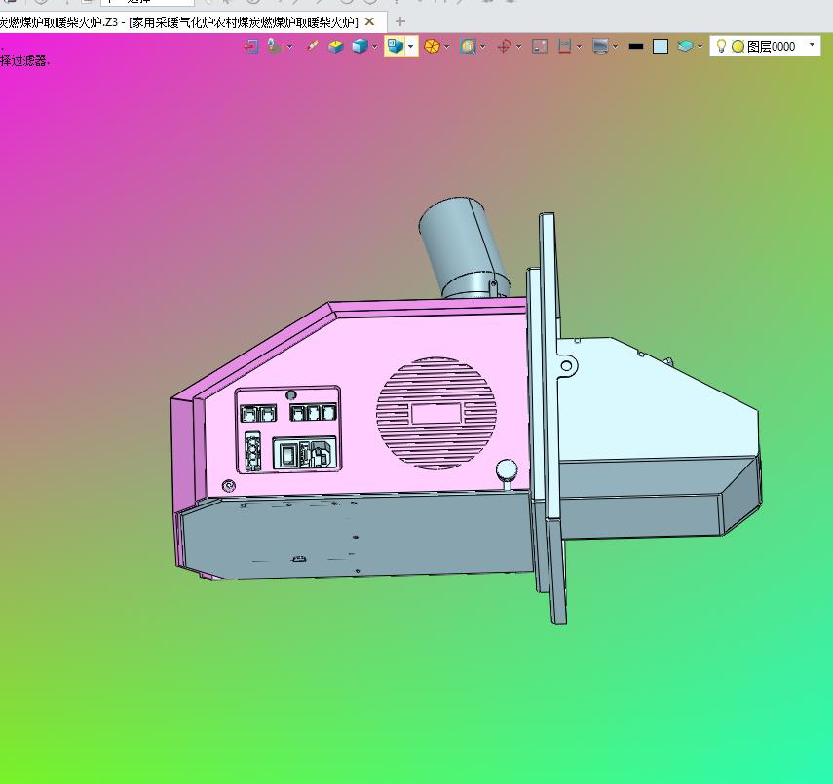833x784 pixels.
Task: Click the magnifier inquiry icon
Action: point(469,47)
